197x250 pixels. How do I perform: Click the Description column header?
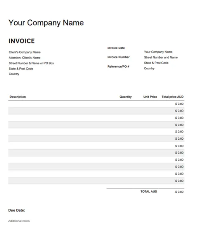(x=18, y=97)
